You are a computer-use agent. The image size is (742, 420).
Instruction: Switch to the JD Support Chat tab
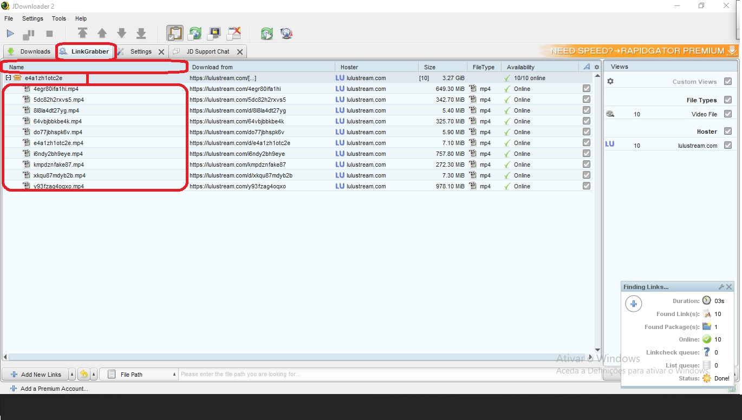208,52
